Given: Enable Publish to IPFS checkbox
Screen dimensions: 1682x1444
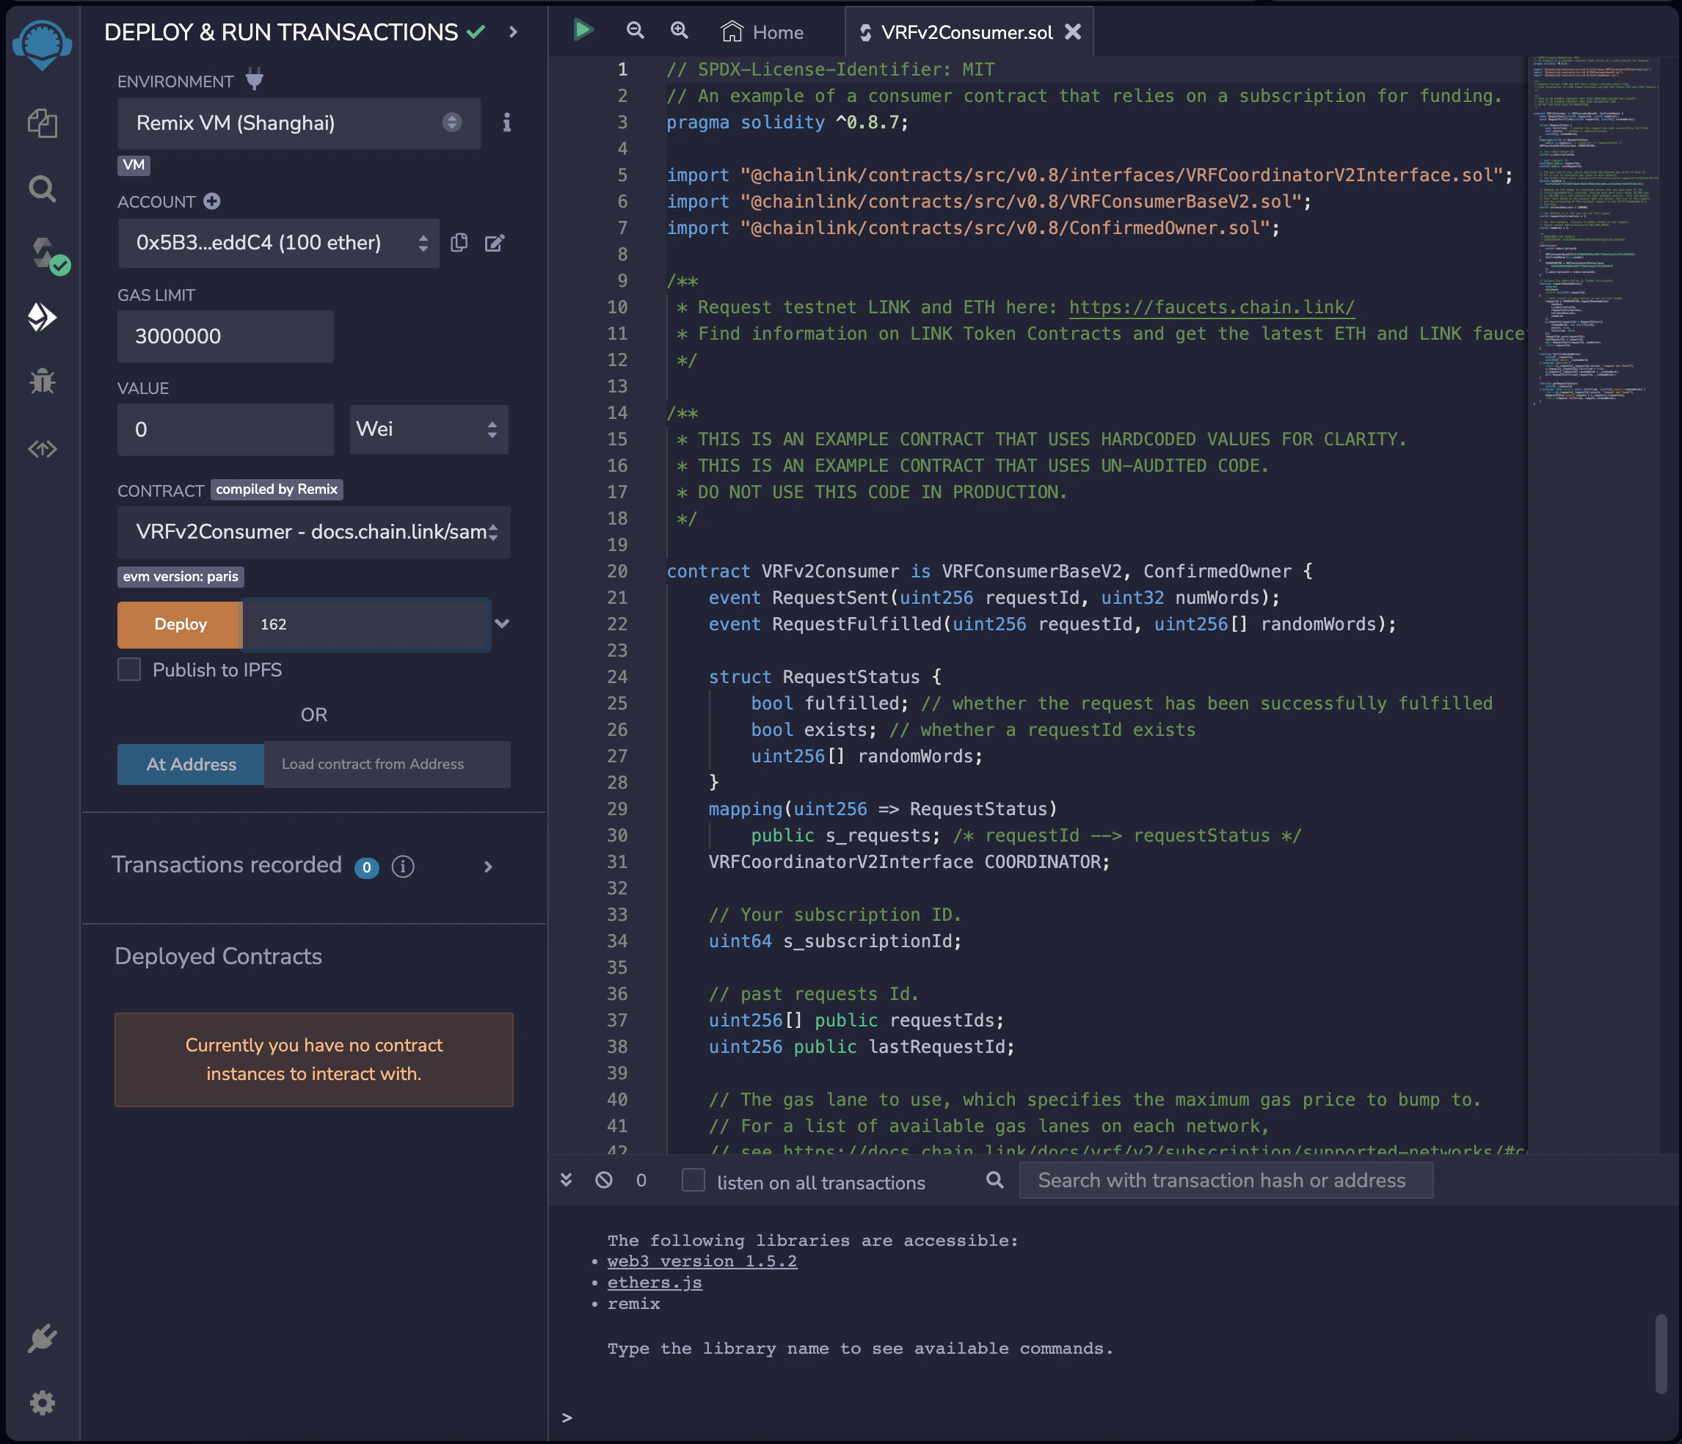Looking at the screenshot, I should tap(129, 670).
